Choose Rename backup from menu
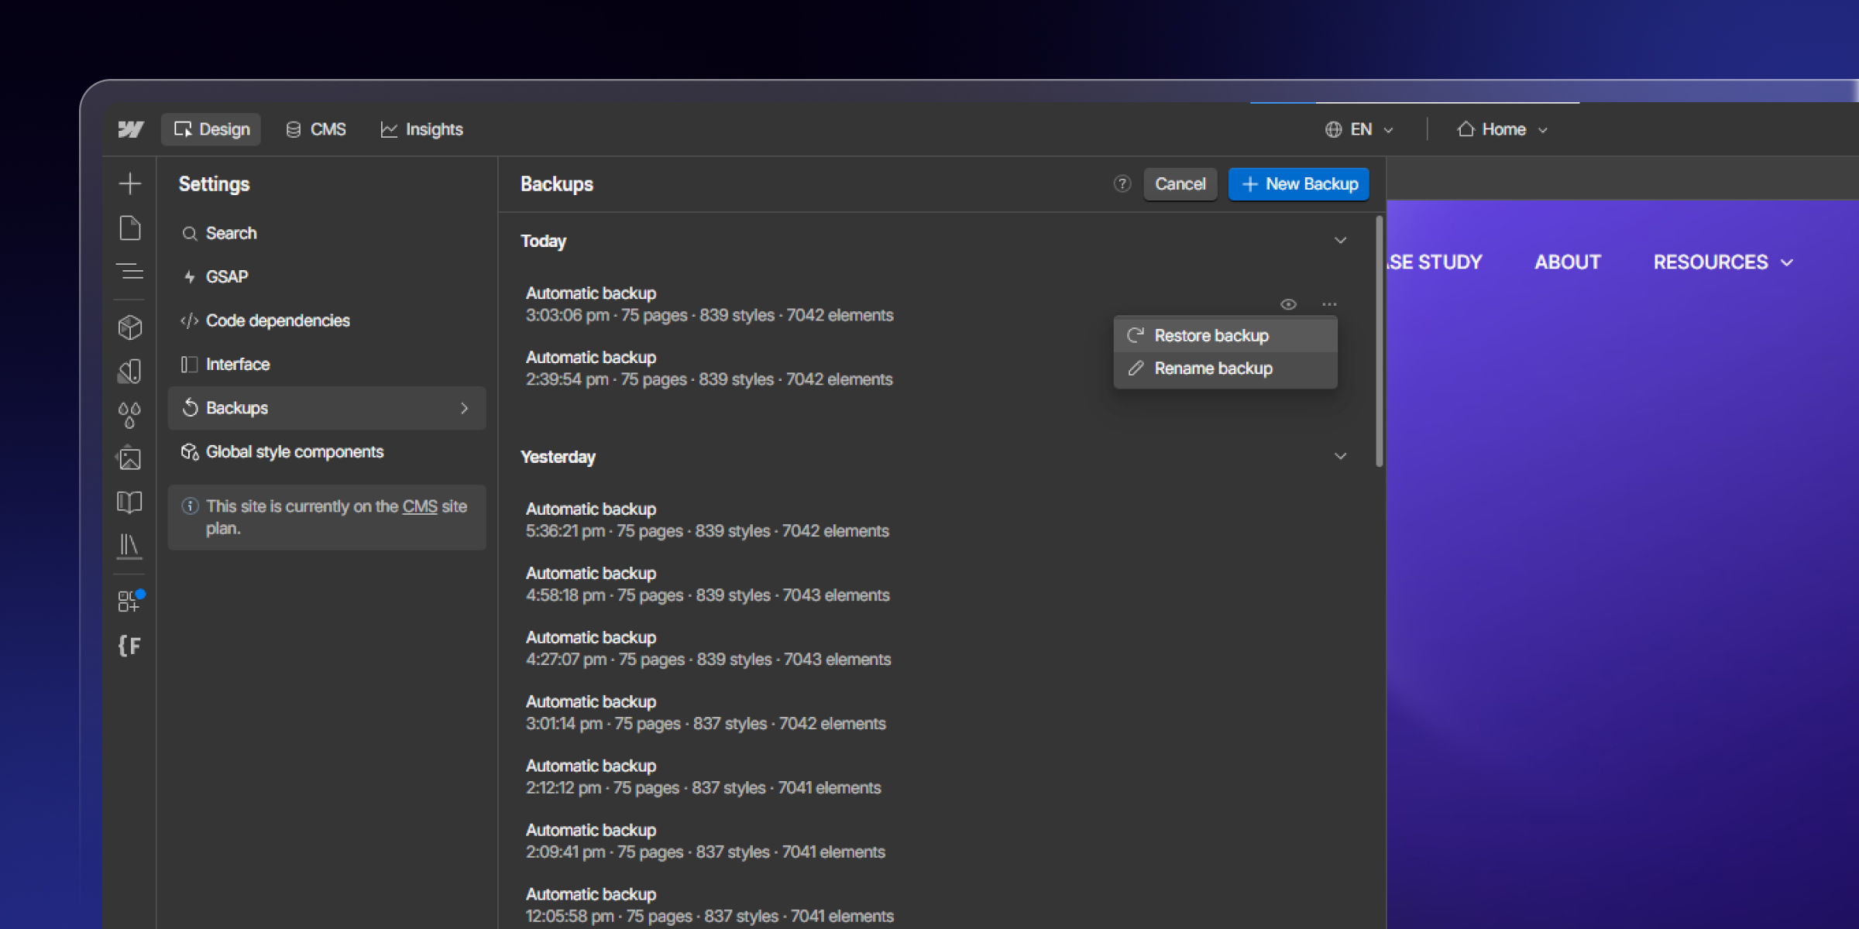This screenshot has width=1859, height=929. click(x=1225, y=369)
